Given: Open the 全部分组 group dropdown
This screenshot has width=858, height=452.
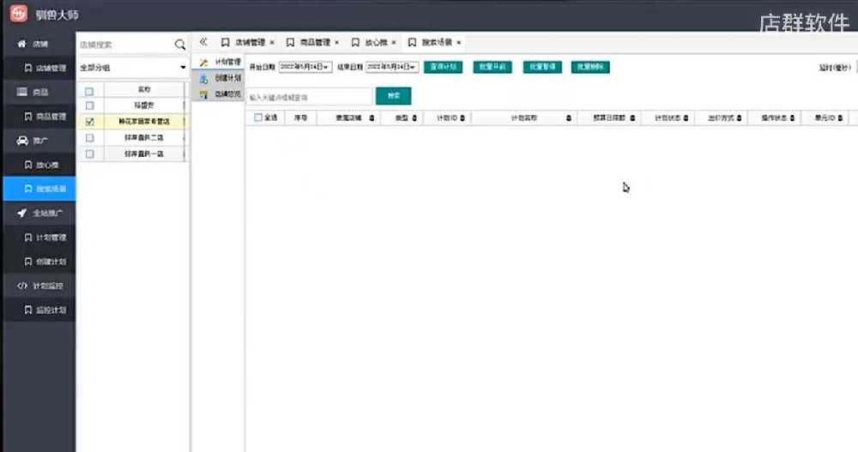Looking at the screenshot, I should 133,67.
